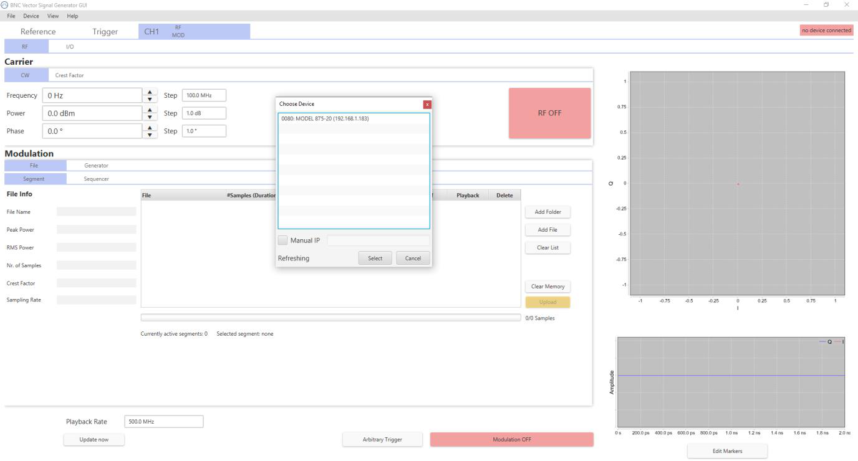Switch to the Reference tab
Image resolution: width=858 pixels, height=461 pixels.
(x=38, y=32)
